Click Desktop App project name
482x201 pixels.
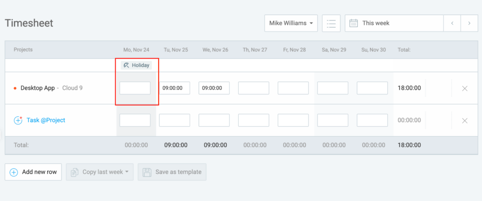pos(38,88)
